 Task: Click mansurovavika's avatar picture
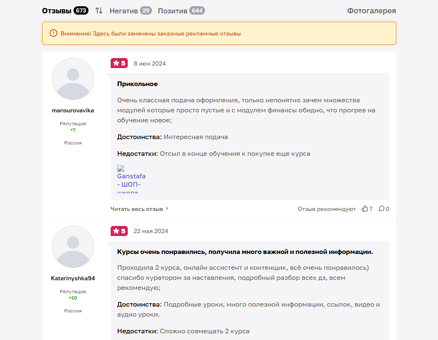point(73,79)
